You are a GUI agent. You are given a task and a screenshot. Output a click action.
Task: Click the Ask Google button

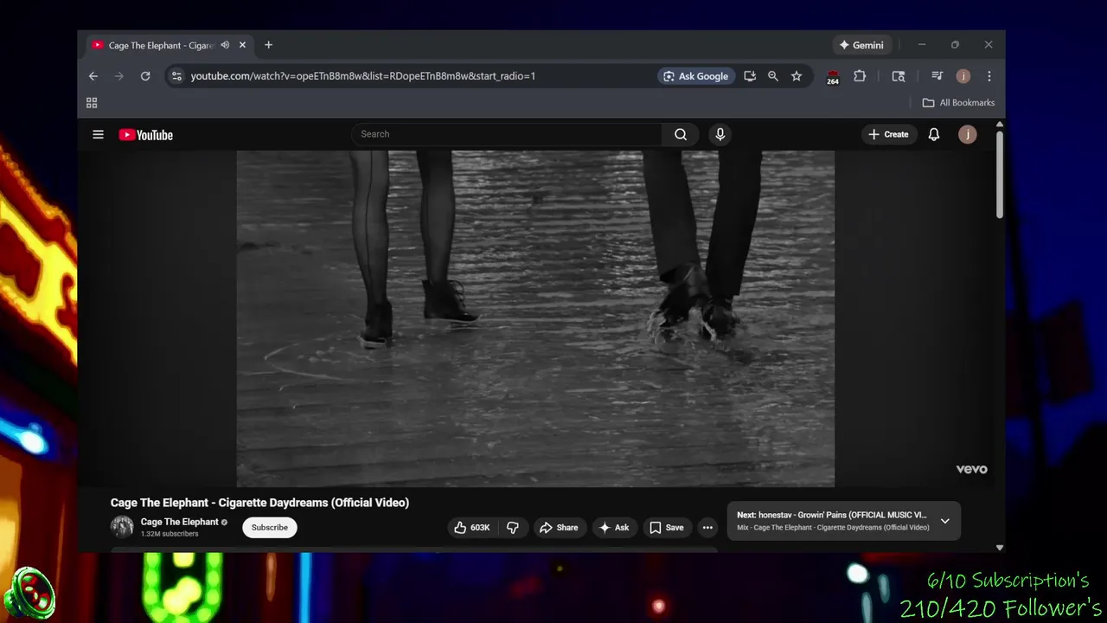[x=696, y=76]
